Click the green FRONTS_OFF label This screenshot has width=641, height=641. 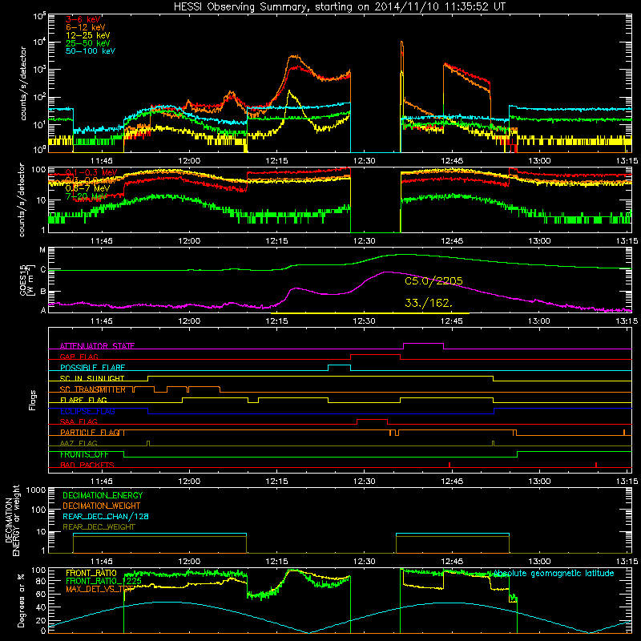(x=84, y=454)
